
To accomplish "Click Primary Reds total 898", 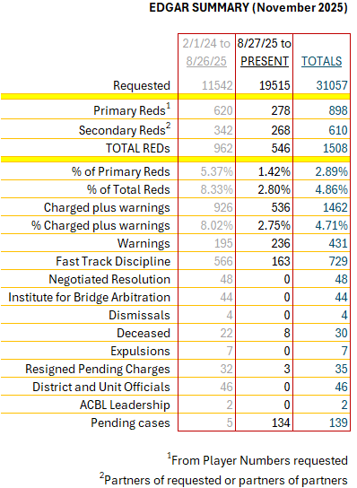I will [x=338, y=110].
